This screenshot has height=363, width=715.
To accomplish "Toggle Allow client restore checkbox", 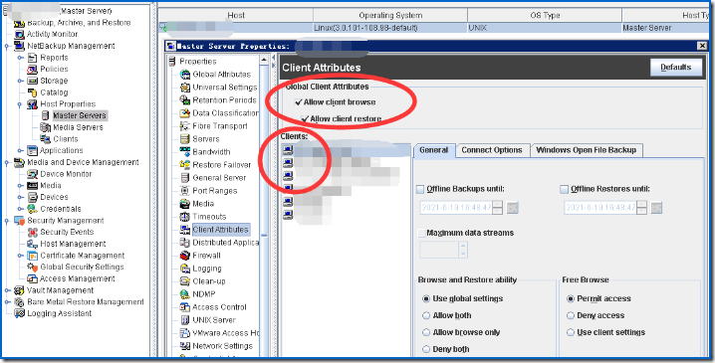I will (x=305, y=119).
